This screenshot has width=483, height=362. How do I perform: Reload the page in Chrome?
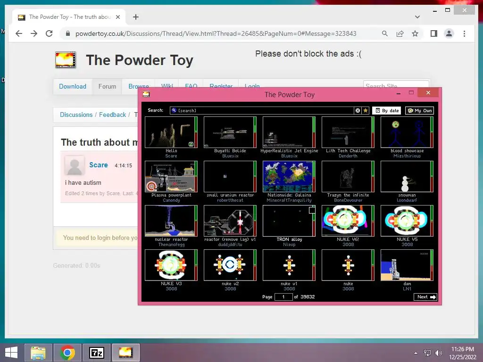click(x=49, y=33)
